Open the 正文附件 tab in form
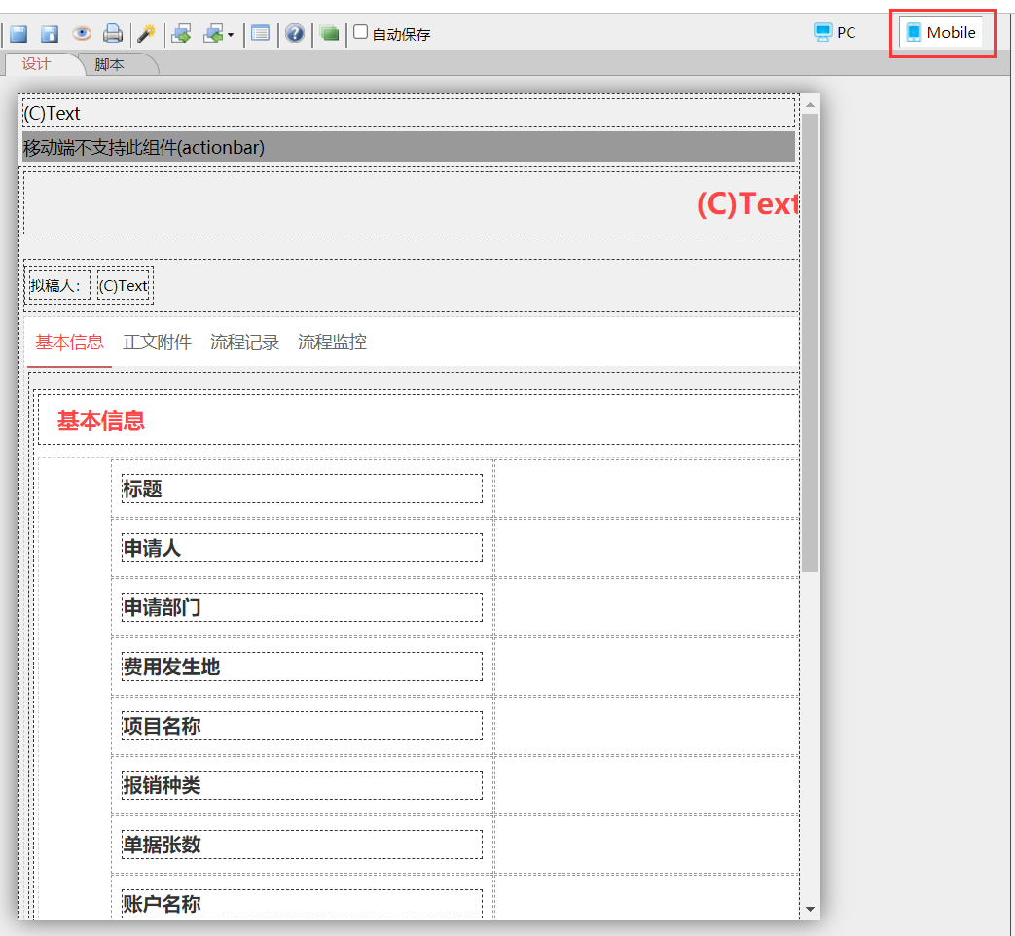1015x936 pixels. point(157,342)
